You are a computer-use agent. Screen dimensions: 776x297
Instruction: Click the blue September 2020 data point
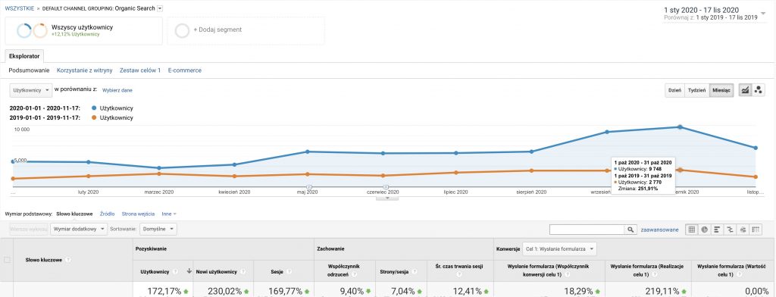coord(607,132)
